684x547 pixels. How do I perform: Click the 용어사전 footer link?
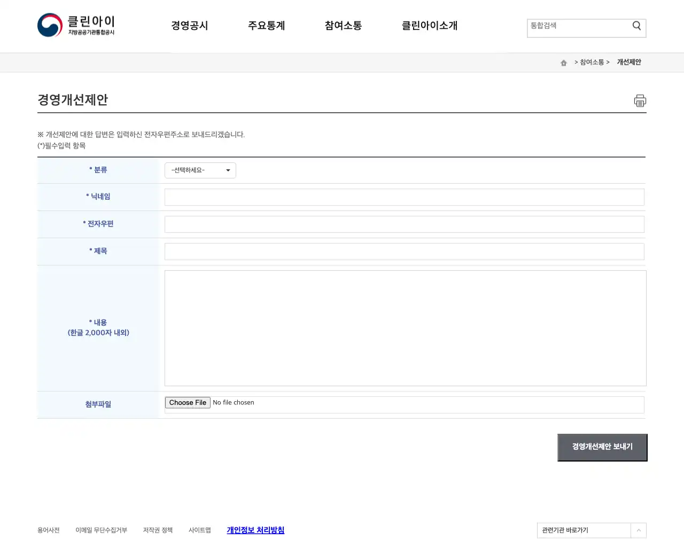(x=48, y=530)
